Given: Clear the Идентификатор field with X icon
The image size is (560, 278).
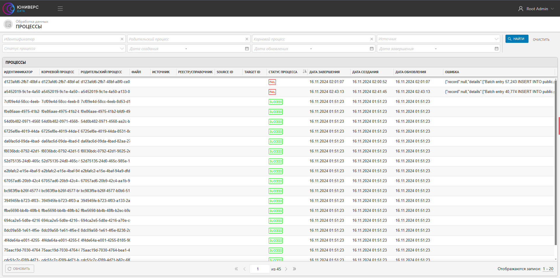Looking at the screenshot, I should coord(122,39).
